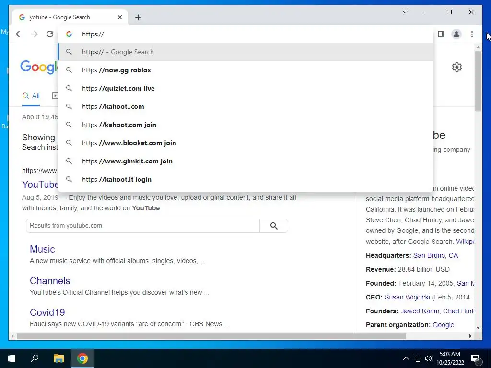Click the horizontal scrollbar thumb at the bottom
491x368 pixels.
click(211, 336)
